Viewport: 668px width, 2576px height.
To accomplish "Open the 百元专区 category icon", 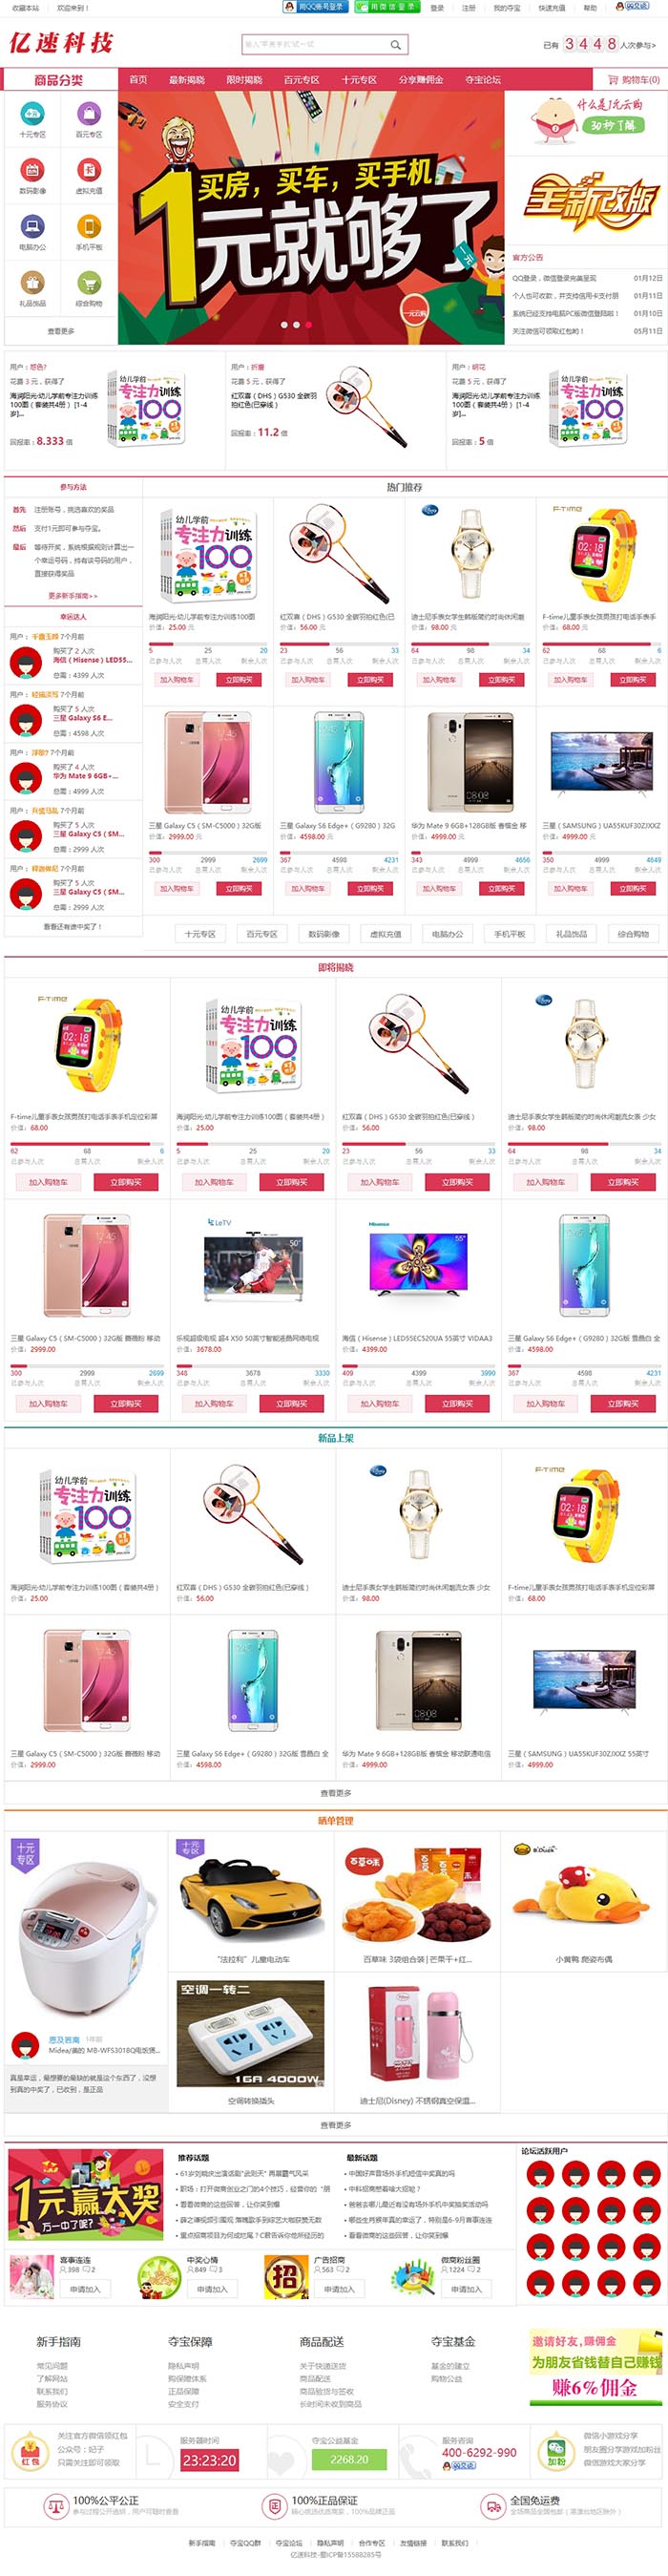I will [89, 113].
